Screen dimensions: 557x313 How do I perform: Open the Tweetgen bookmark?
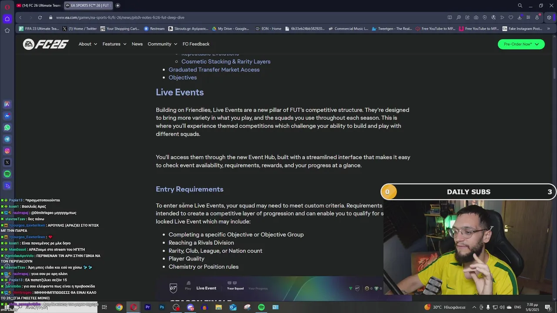(x=392, y=29)
